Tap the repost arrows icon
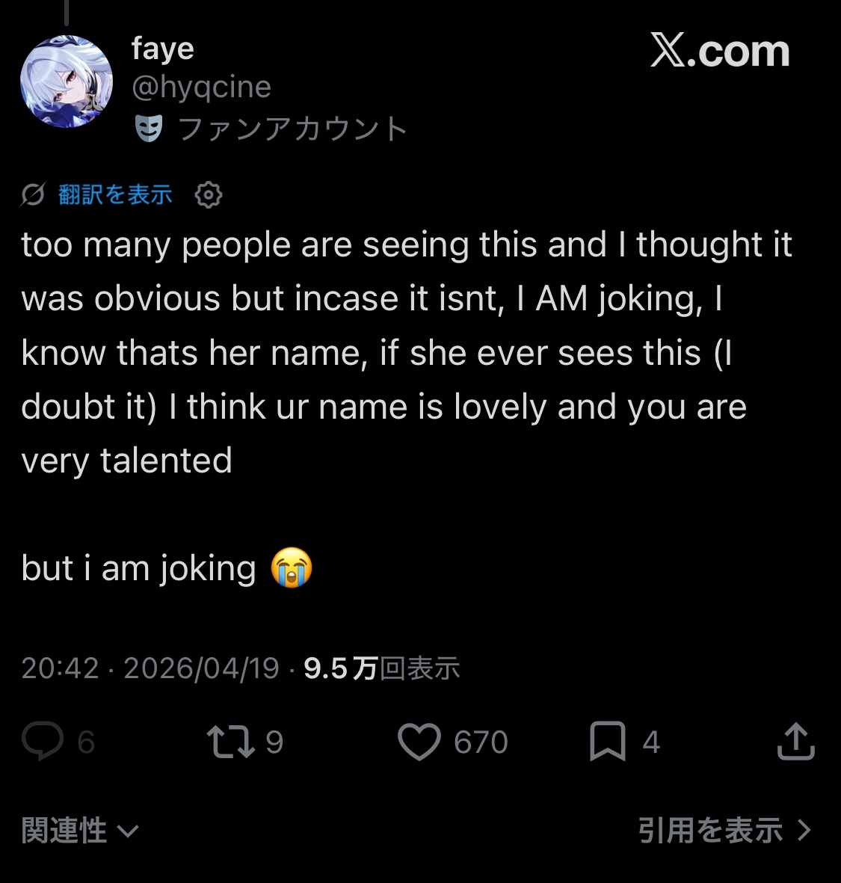Screen dimensions: 841x883 click(230, 742)
